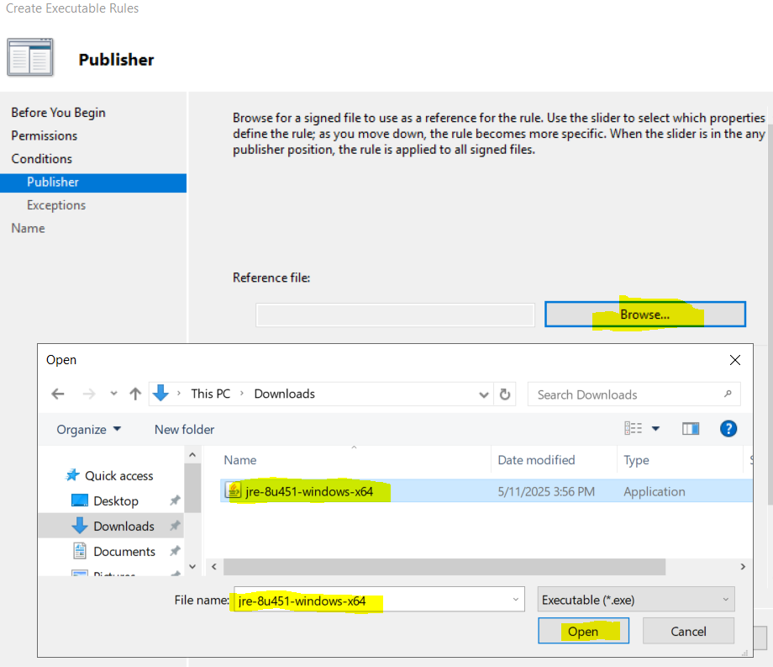Click the Reference file text box
773x667 pixels.
(x=395, y=315)
